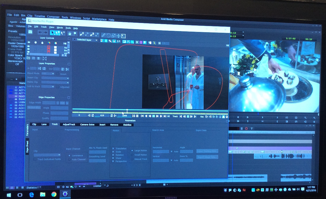Screen dimensions: 326x199
Task: Open the Marketplace menu in Avid
Action: (99, 19)
